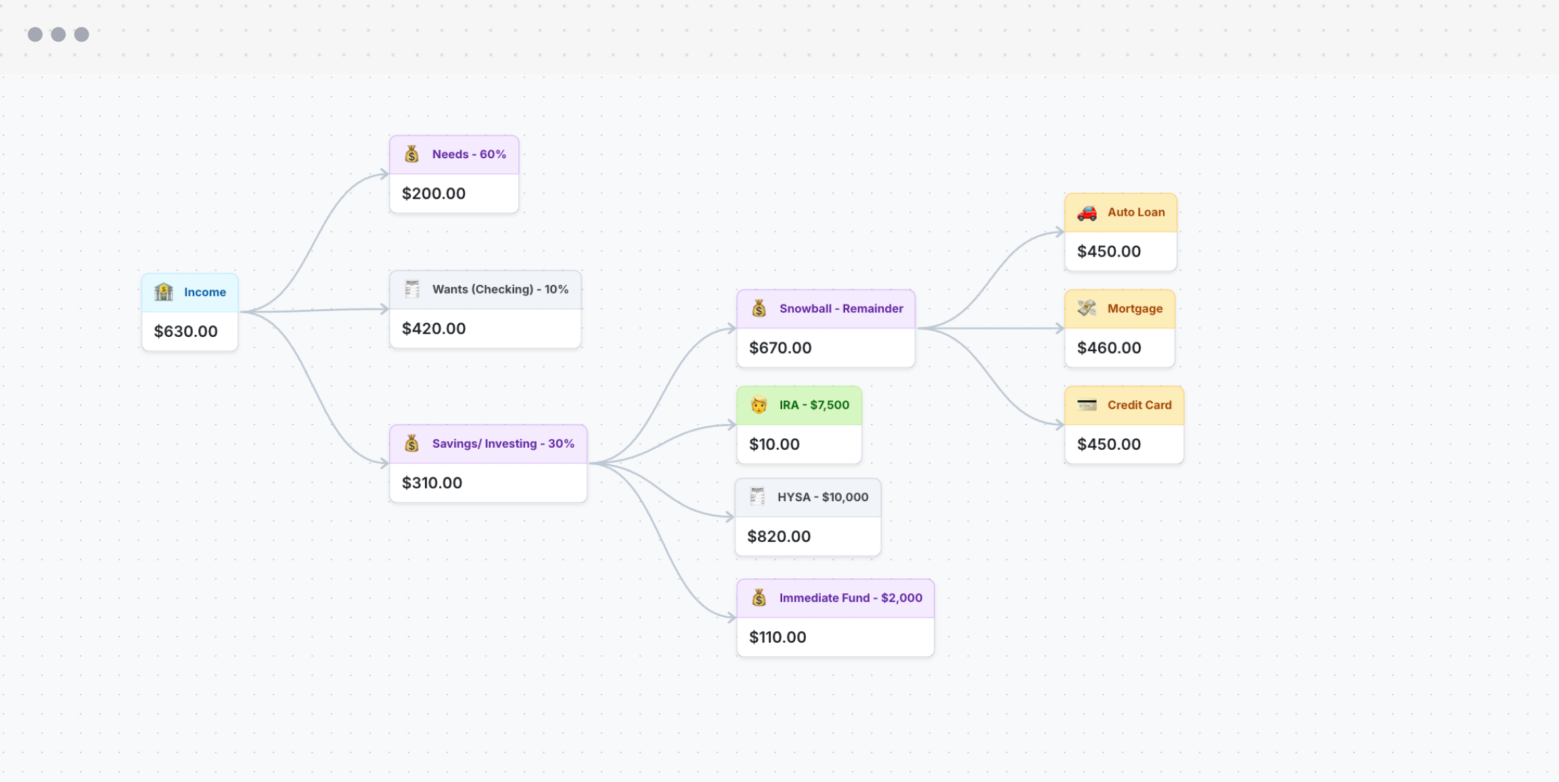The image size is (1559, 782).
Task: Click the first gray window dot
Action: tap(35, 34)
